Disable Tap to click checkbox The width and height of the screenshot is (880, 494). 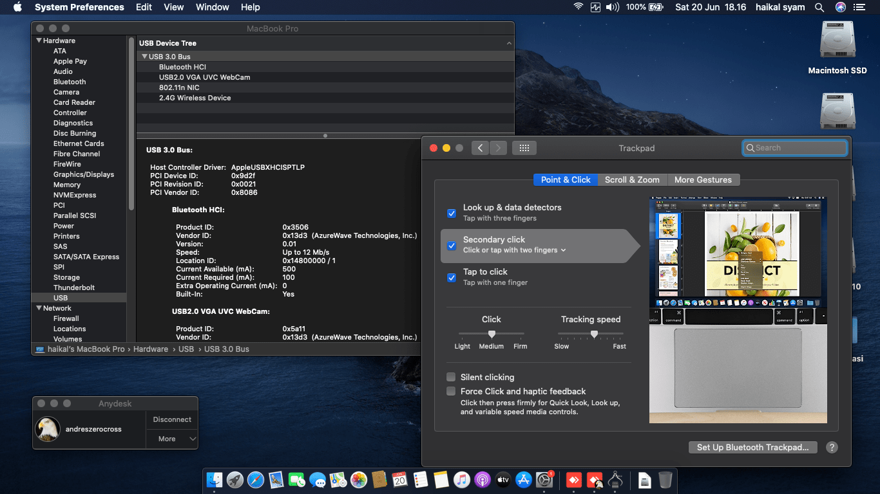[452, 278]
